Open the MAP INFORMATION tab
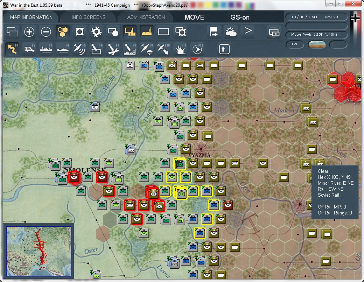 coord(31,17)
